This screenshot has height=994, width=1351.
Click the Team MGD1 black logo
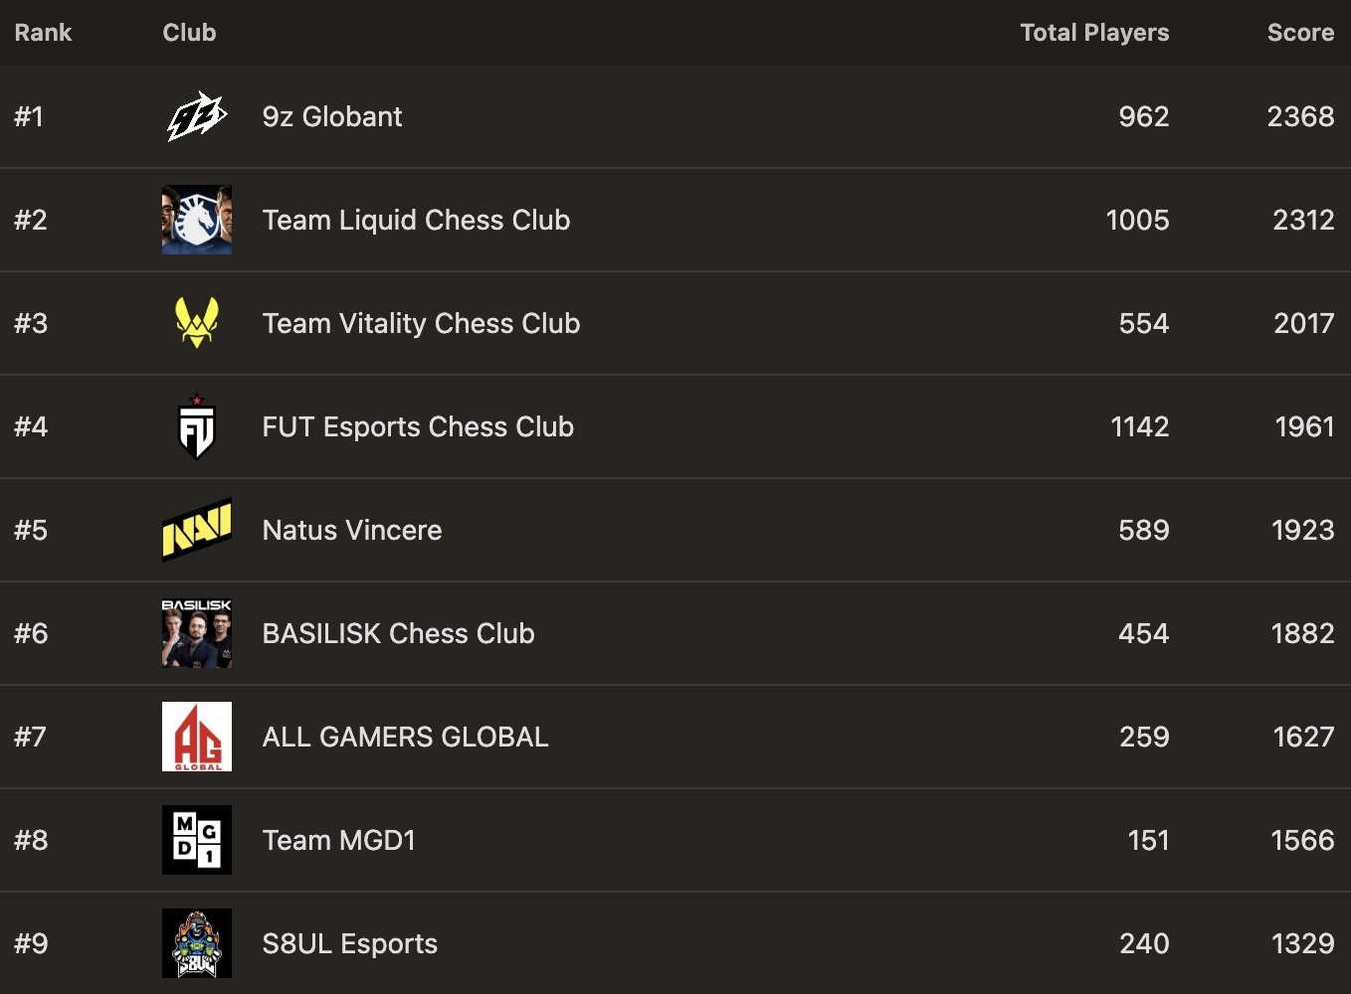[x=197, y=840]
